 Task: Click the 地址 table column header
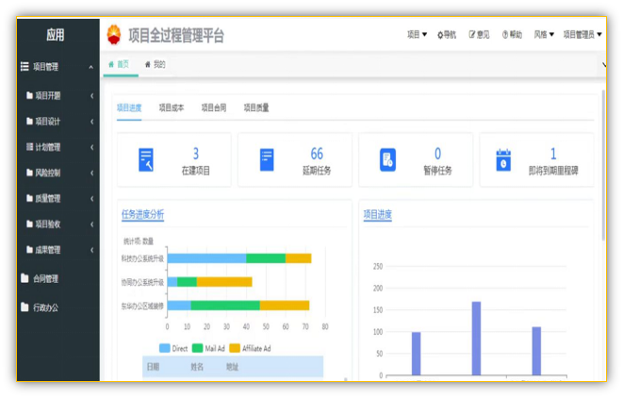(232, 367)
